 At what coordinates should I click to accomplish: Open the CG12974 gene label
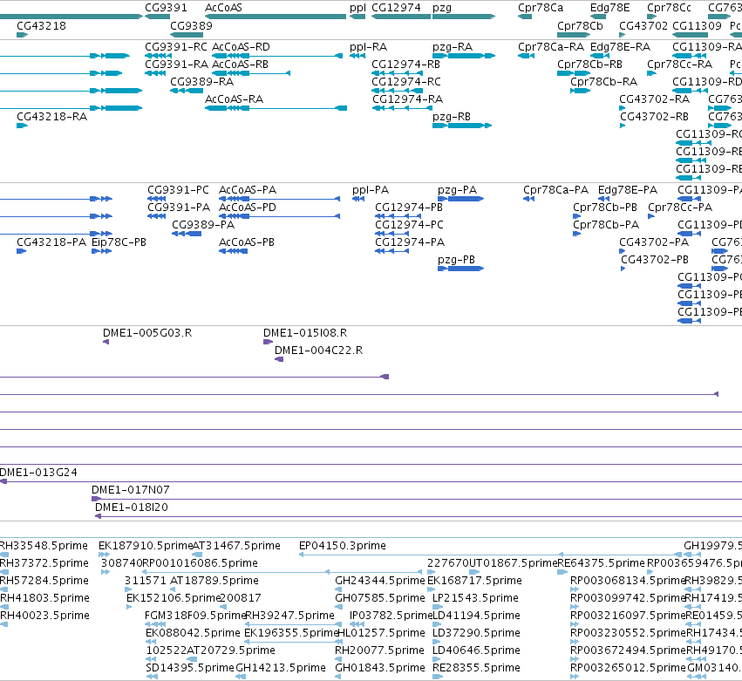396,8
